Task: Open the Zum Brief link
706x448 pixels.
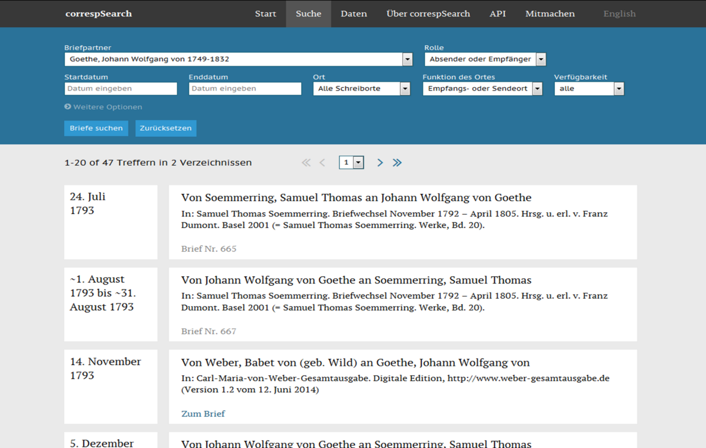Action: pyautogui.click(x=203, y=414)
